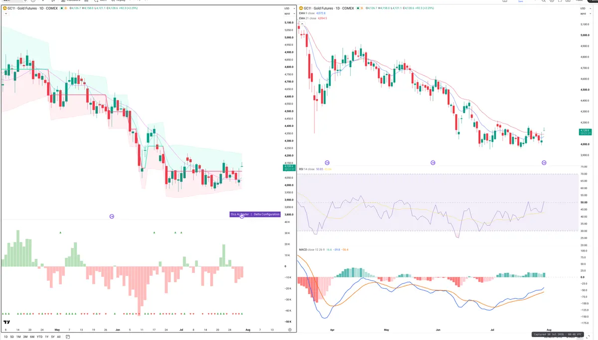
Task: Select the RSI 14 close indicator legend
Action: tap(315, 169)
